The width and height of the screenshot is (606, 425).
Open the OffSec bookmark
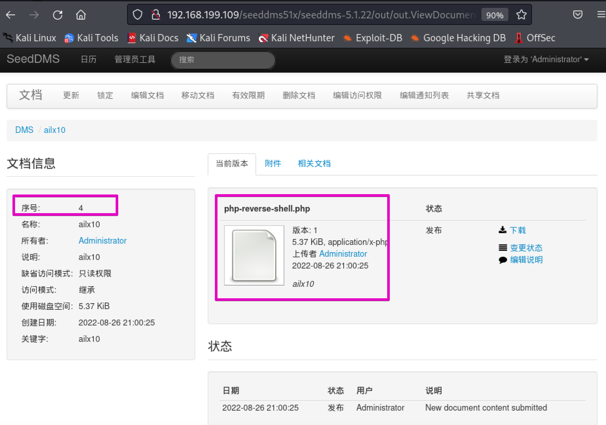pyautogui.click(x=535, y=38)
